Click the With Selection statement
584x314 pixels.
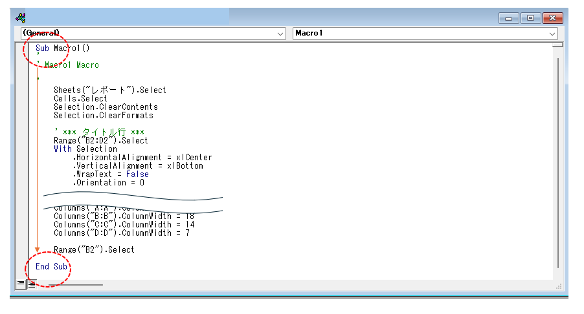coord(85,149)
